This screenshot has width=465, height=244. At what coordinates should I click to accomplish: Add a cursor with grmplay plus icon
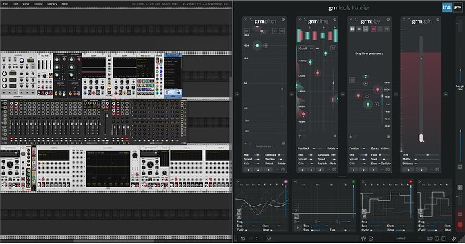click(x=350, y=137)
